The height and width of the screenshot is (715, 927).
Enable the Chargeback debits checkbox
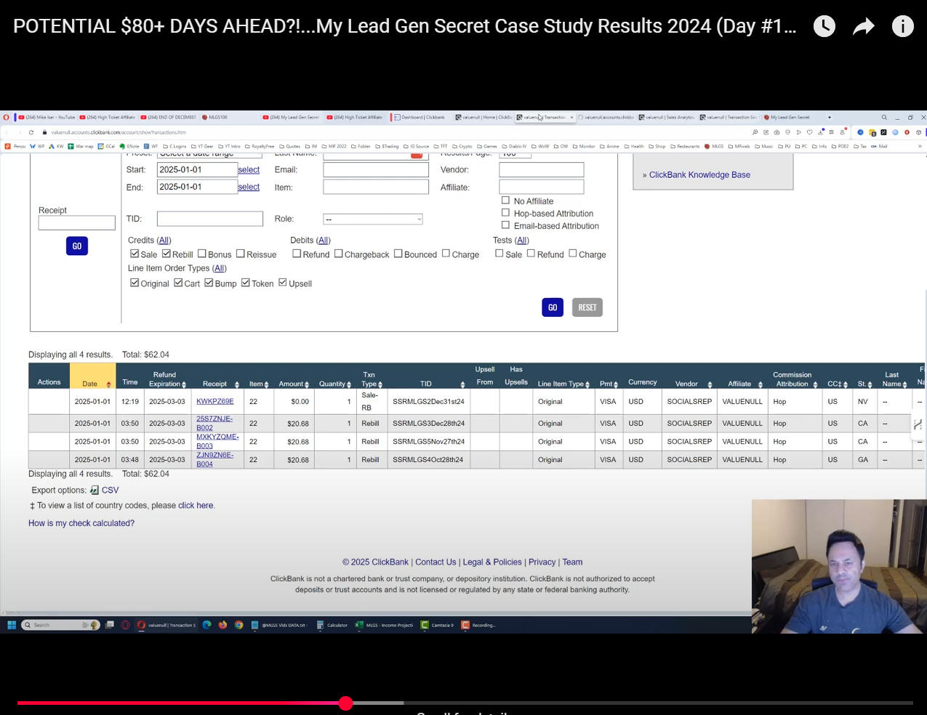[x=338, y=254]
